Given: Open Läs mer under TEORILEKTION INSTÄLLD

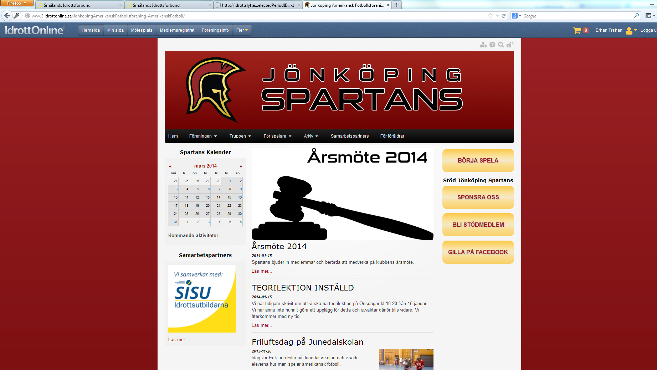Looking at the screenshot, I should [262, 325].
